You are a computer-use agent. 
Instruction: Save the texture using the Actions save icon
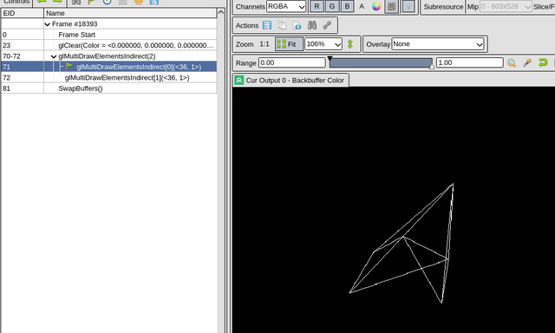click(x=267, y=25)
